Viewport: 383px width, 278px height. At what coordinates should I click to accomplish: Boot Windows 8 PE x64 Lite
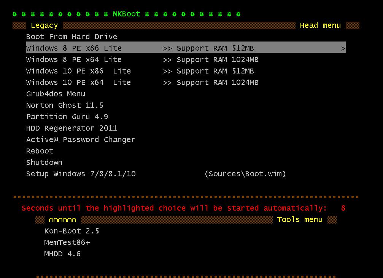coord(73,59)
